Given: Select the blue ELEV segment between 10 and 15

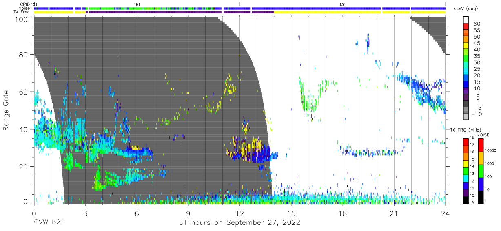Looking at the screenshot, I should pos(466,85).
